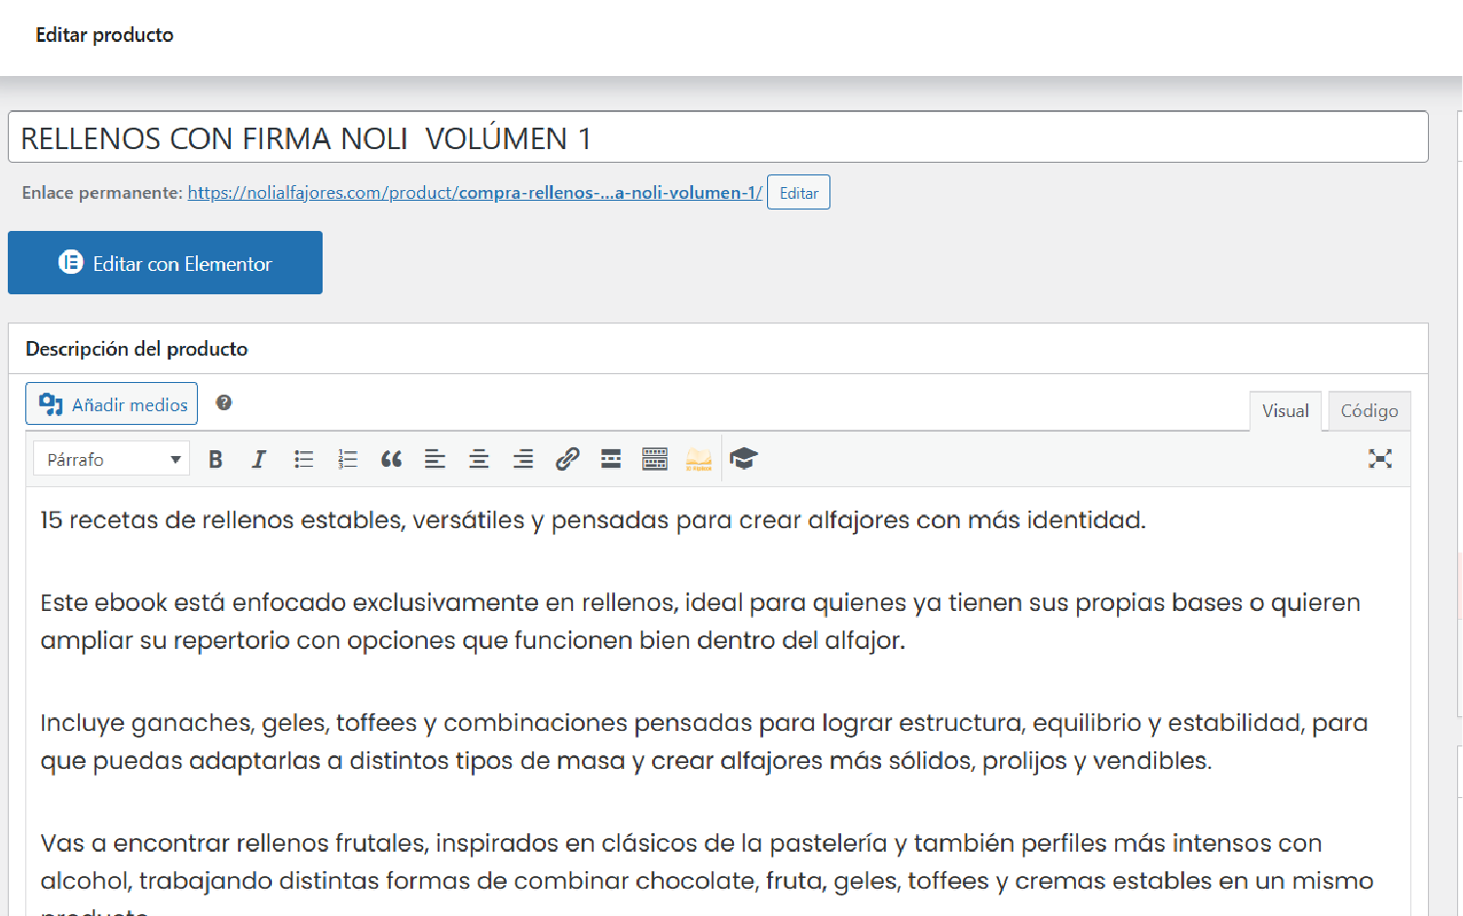Toggle the toolbar kitchen sink

point(655,459)
